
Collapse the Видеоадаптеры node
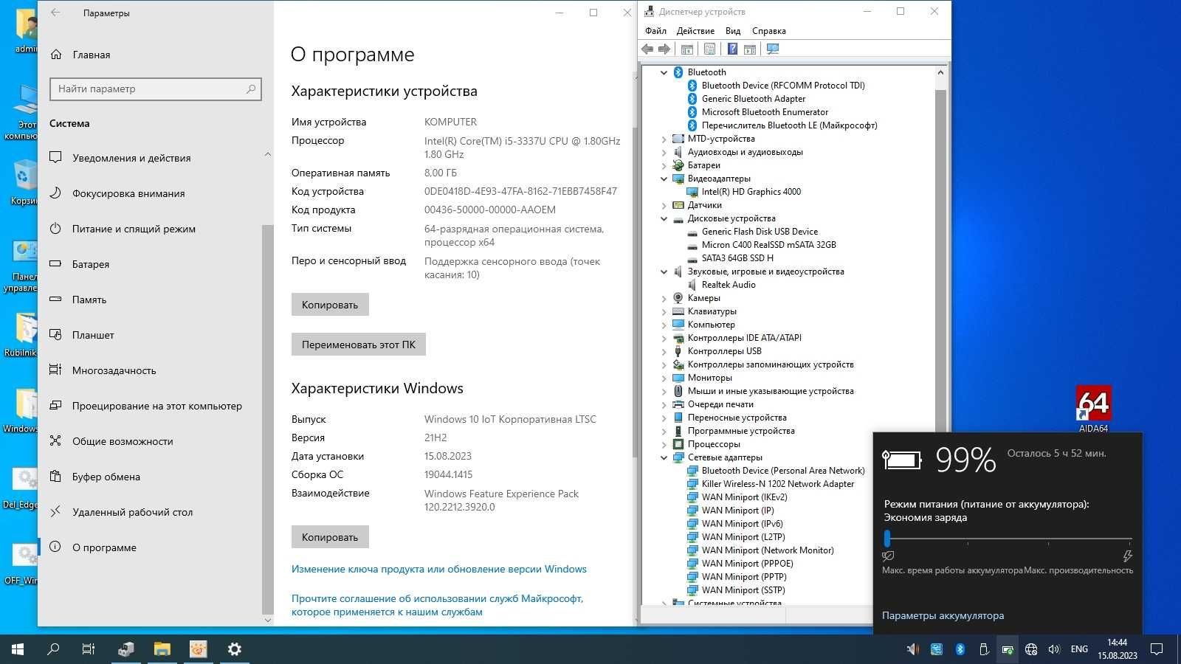coord(664,179)
